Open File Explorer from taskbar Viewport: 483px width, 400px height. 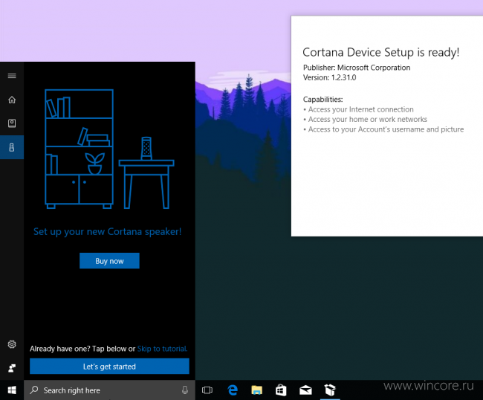click(256, 390)
